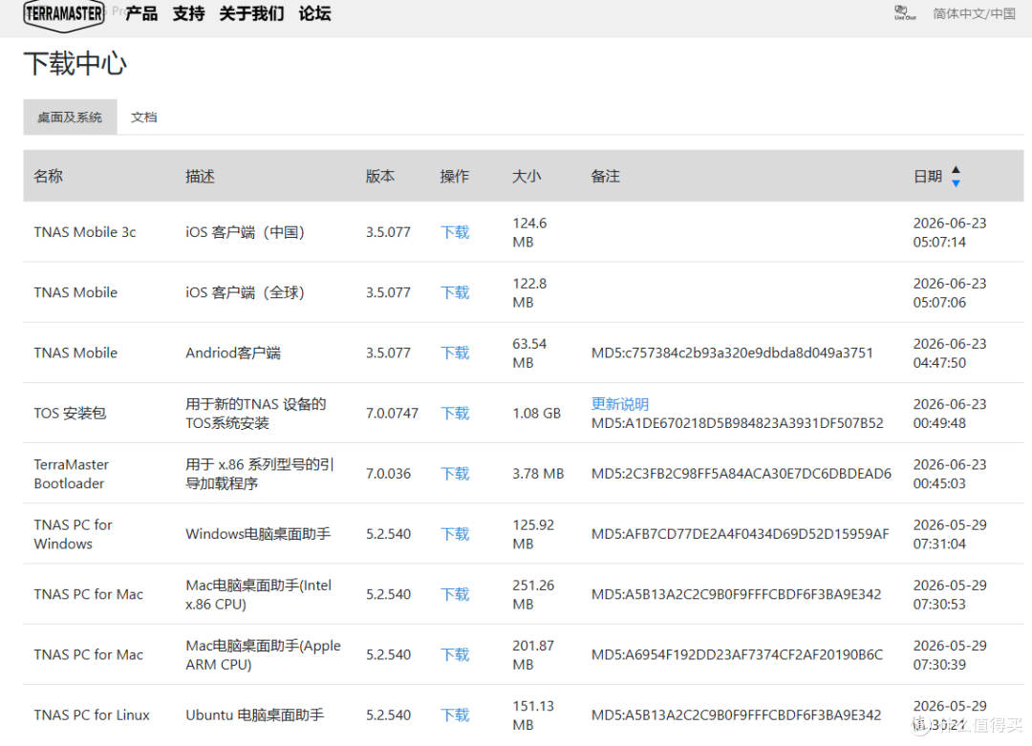
Task: Click the 备注 column header
Action: click(606, 177)
